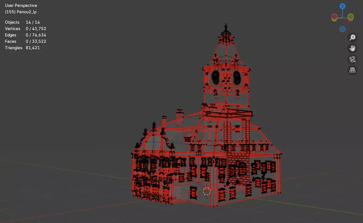Click the unlabeled blue negative Z gizmo circle
The height and width of the screenshot is (223, 363).
(342, 29)
